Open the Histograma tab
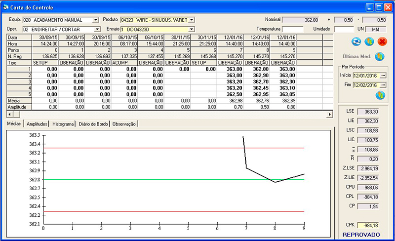The image size is (395, 241). [63, 124]
